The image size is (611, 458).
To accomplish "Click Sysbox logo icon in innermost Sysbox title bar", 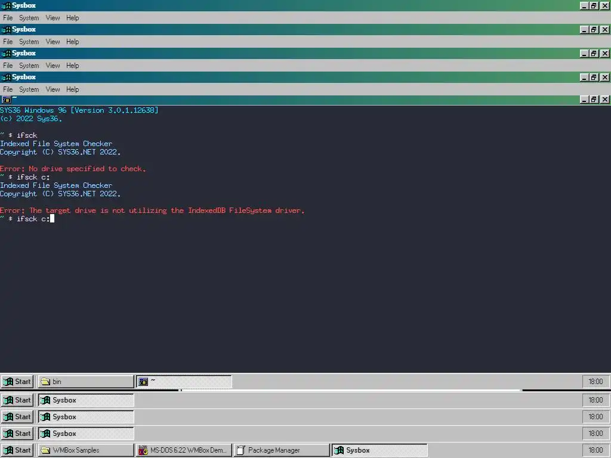I will point(6,77).
